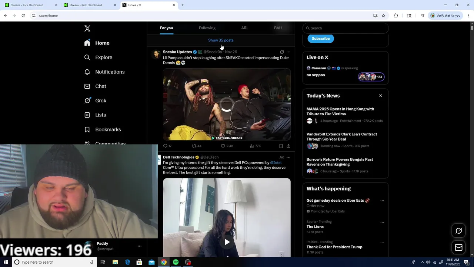Switch to the ARL tab
The image size is (474, 267).
point(245,28)
